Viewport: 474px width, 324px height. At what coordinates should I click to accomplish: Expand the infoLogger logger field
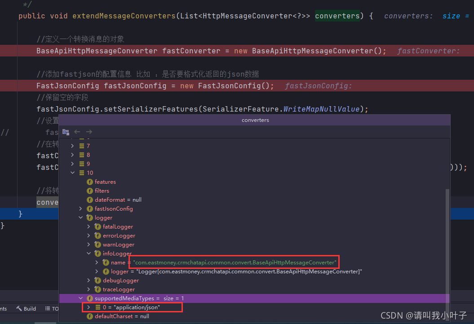point(97,272)
